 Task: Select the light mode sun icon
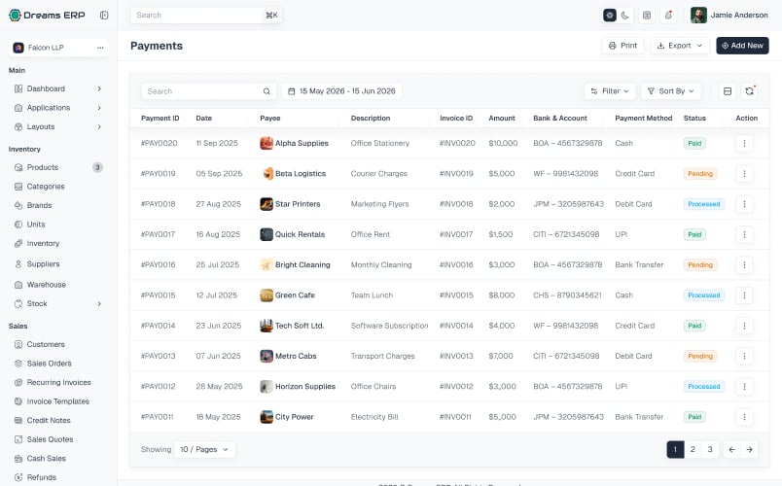click(x=610, y=16)
